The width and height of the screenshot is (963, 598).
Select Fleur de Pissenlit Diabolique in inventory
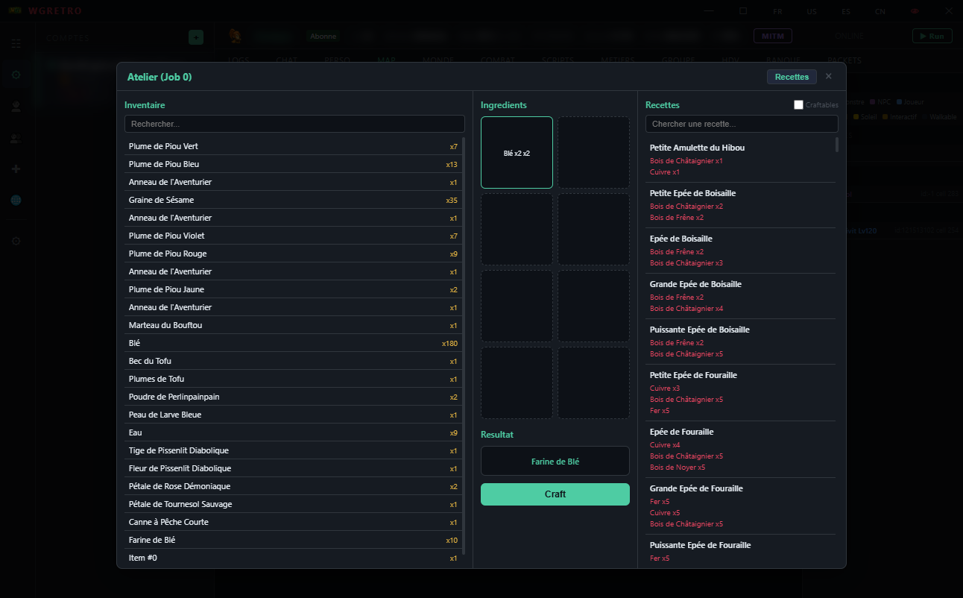click(294, 468)
